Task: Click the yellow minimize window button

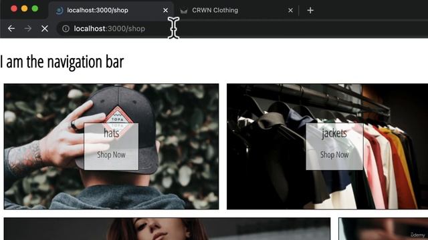Action: pos(24,9)
